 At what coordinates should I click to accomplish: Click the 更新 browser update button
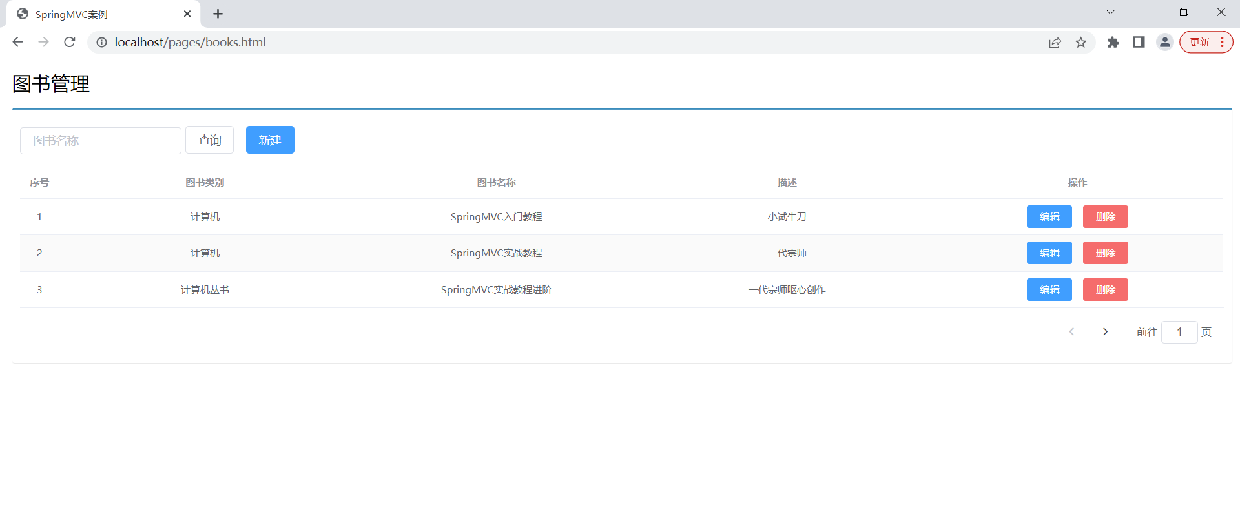click(x=1206, y=42)
